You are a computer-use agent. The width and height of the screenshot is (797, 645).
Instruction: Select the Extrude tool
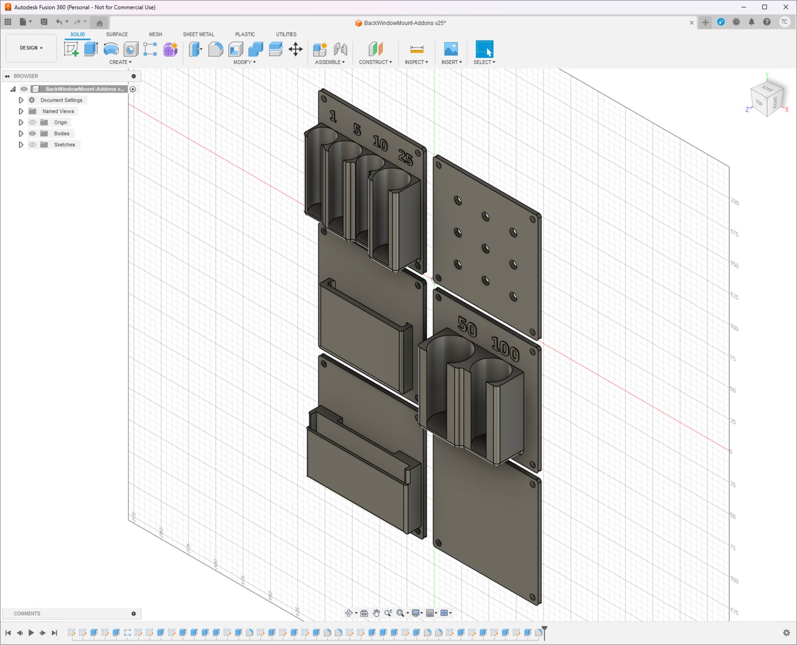pyautogui.click(x=91, y=49)
